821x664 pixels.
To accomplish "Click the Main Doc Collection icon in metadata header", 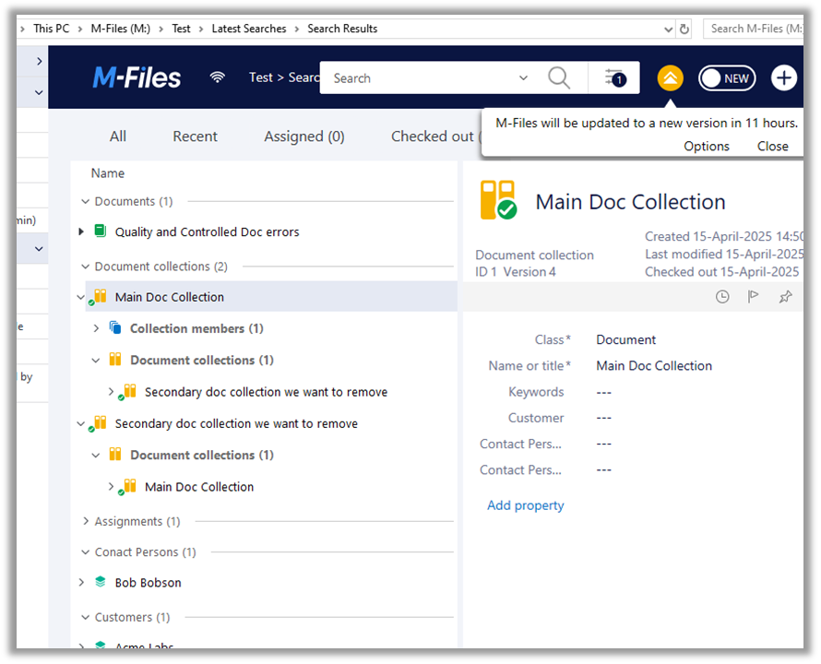I will pyautogui.click(x=497, y=198).
